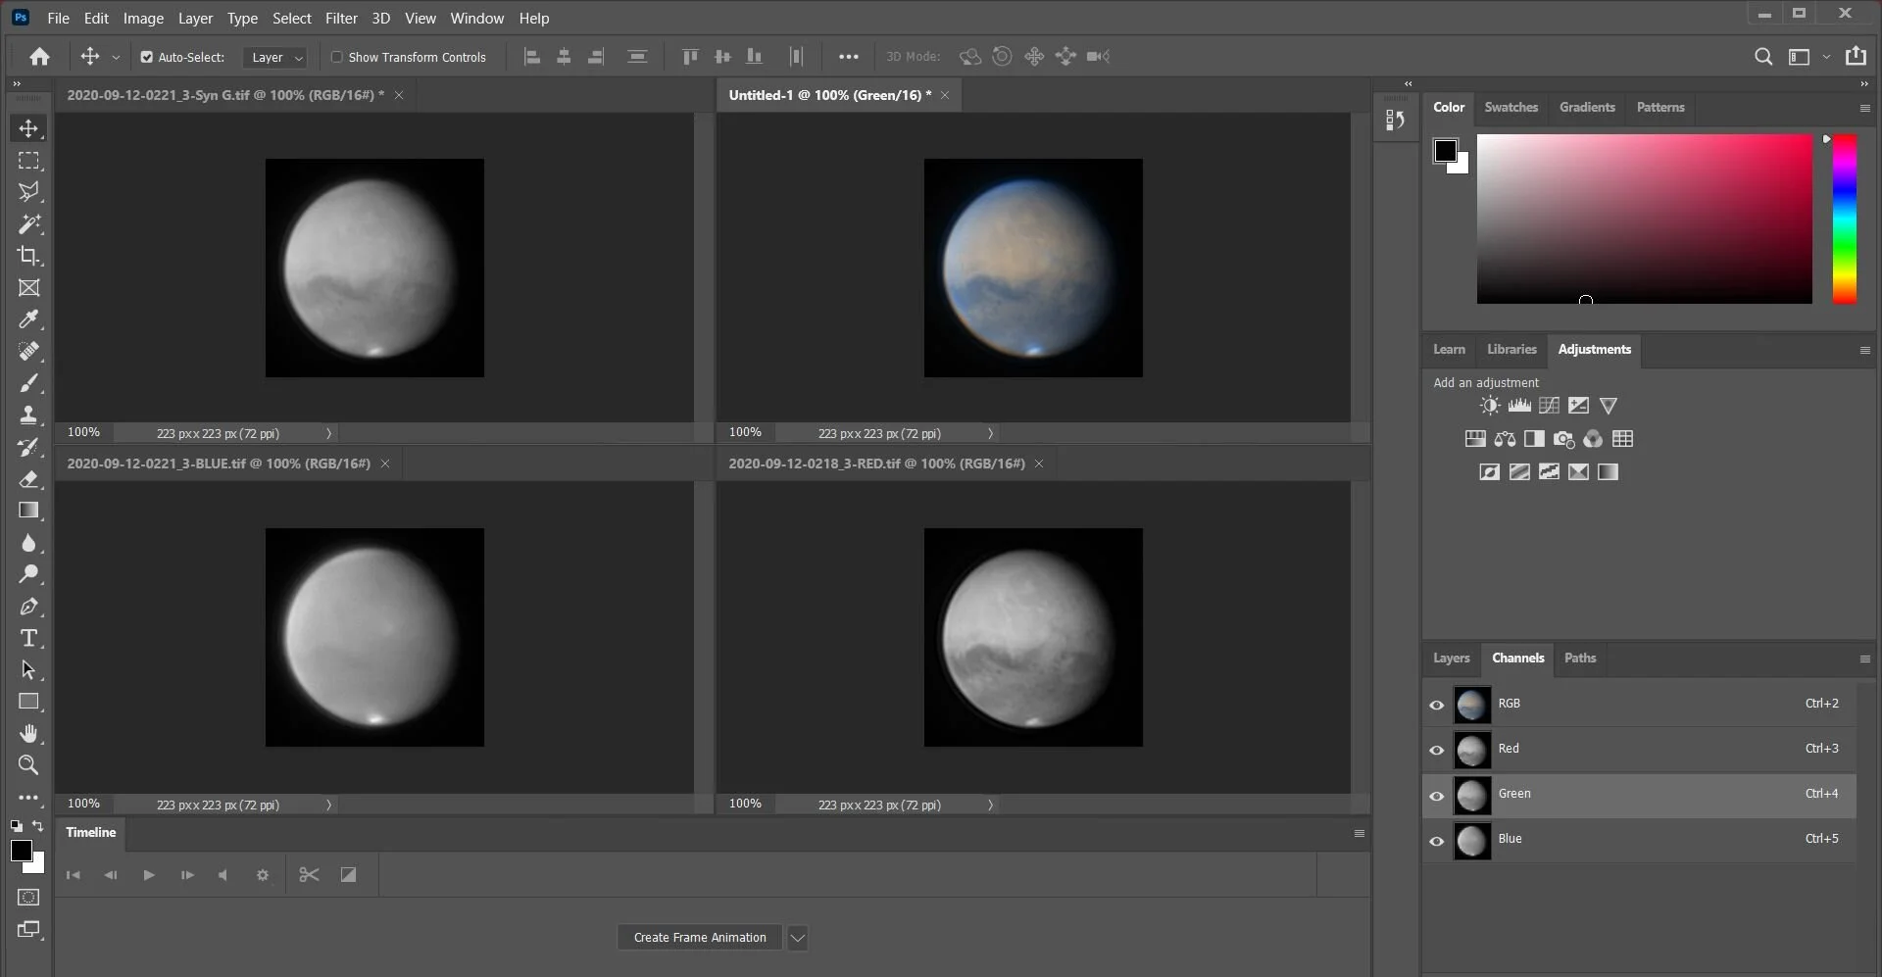Hide the Blue channel
Image resolution: width=1882 pixels, height=977 pixels.
pos(1437,841)
